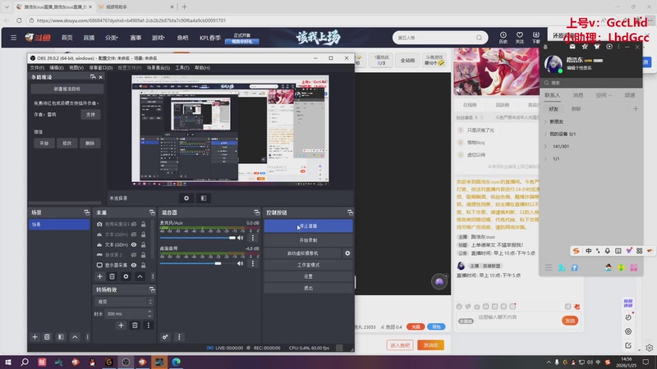
Task: Mute 桌面音频 speaker icon
Action: [x=240, y=263]
